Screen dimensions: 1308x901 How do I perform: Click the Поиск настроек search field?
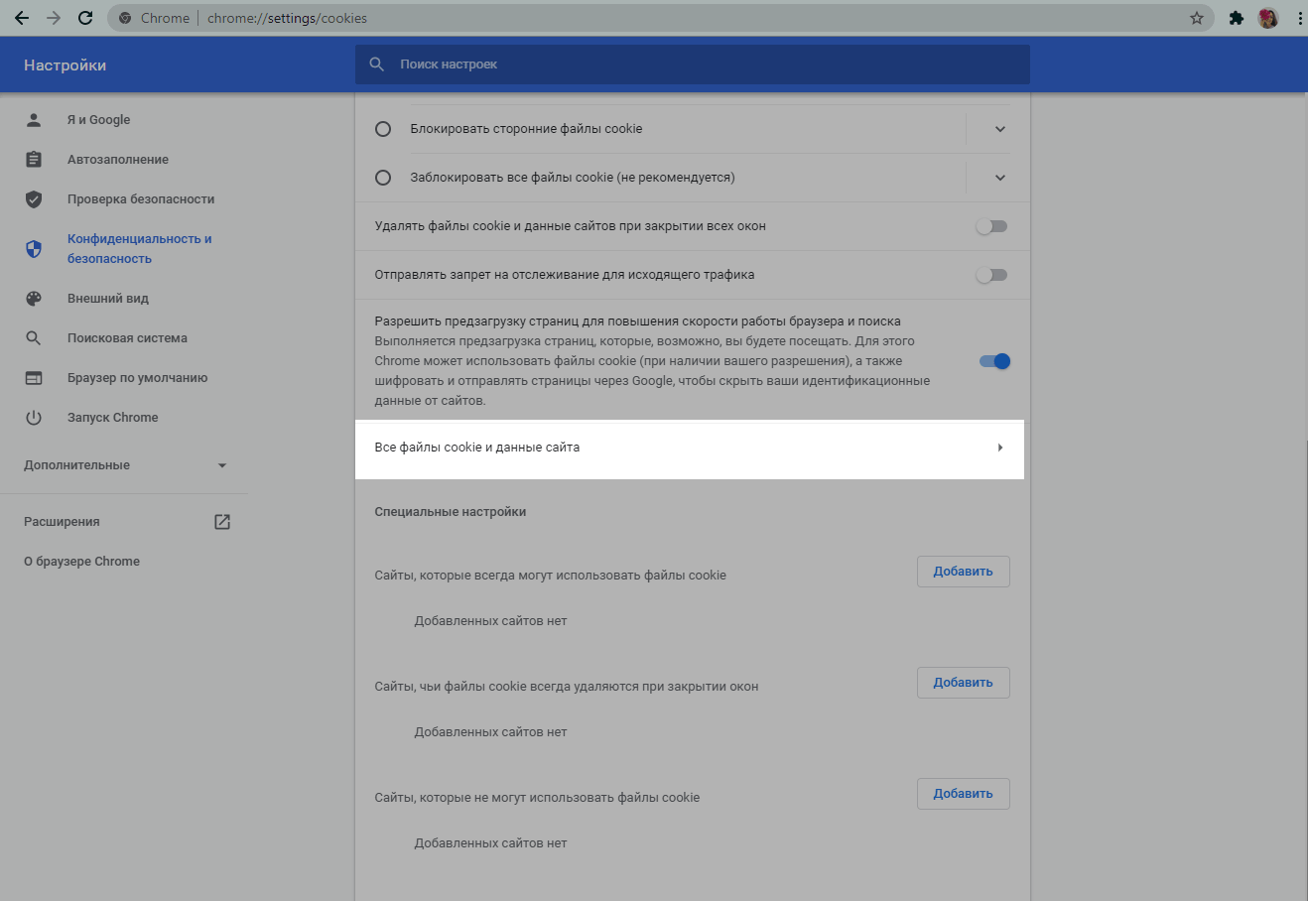click(x=692, y=64)
